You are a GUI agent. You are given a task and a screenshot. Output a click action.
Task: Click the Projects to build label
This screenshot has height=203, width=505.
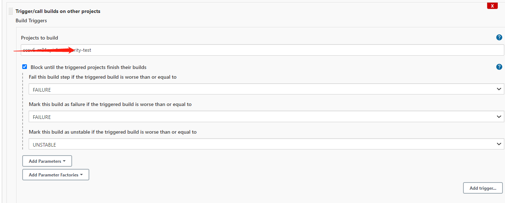pos(39,38)
